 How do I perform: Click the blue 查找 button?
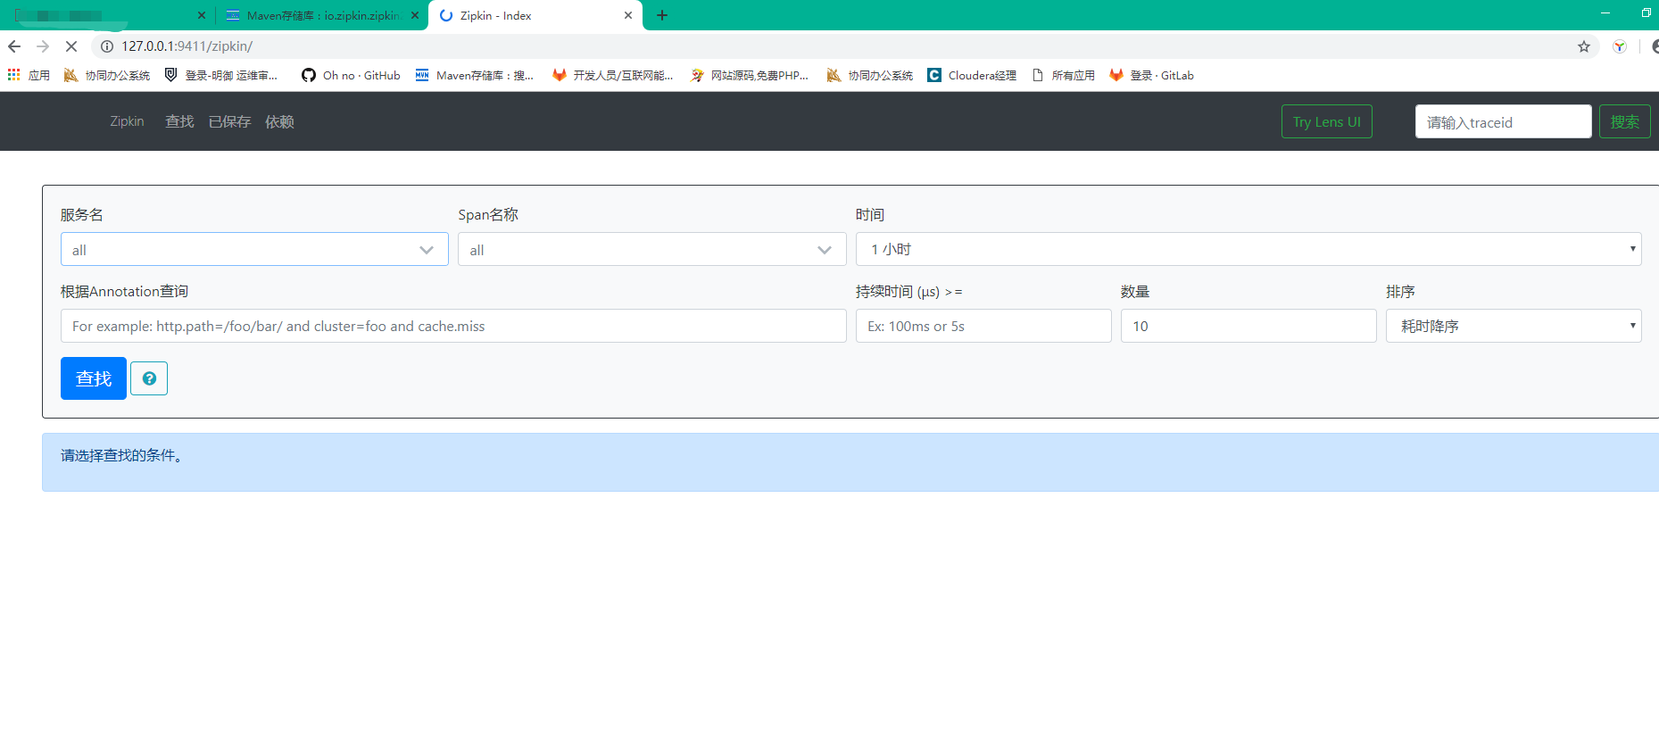[94, 378]
